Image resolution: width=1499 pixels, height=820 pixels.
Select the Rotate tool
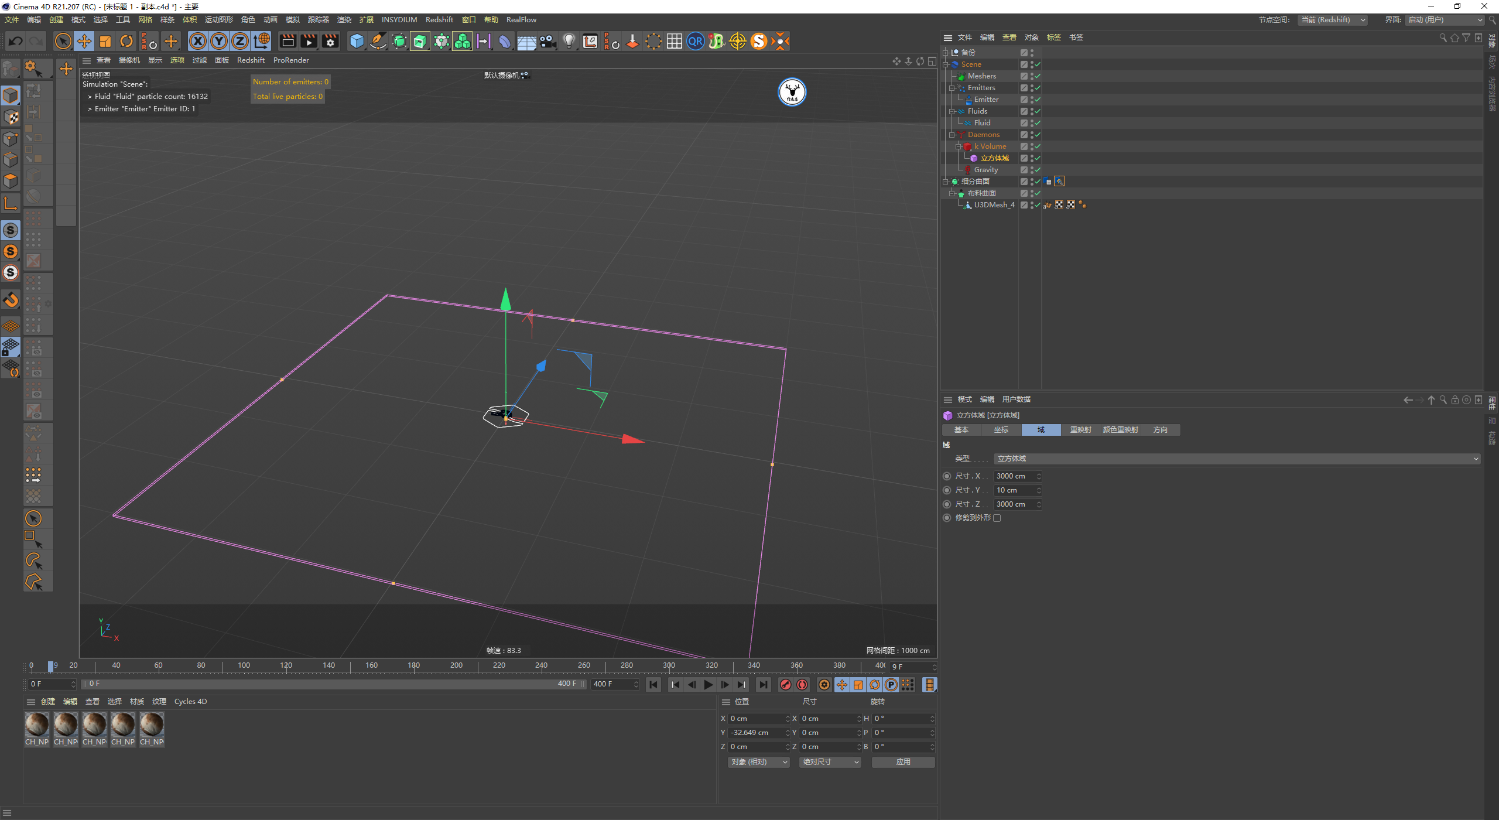(126, 41)
